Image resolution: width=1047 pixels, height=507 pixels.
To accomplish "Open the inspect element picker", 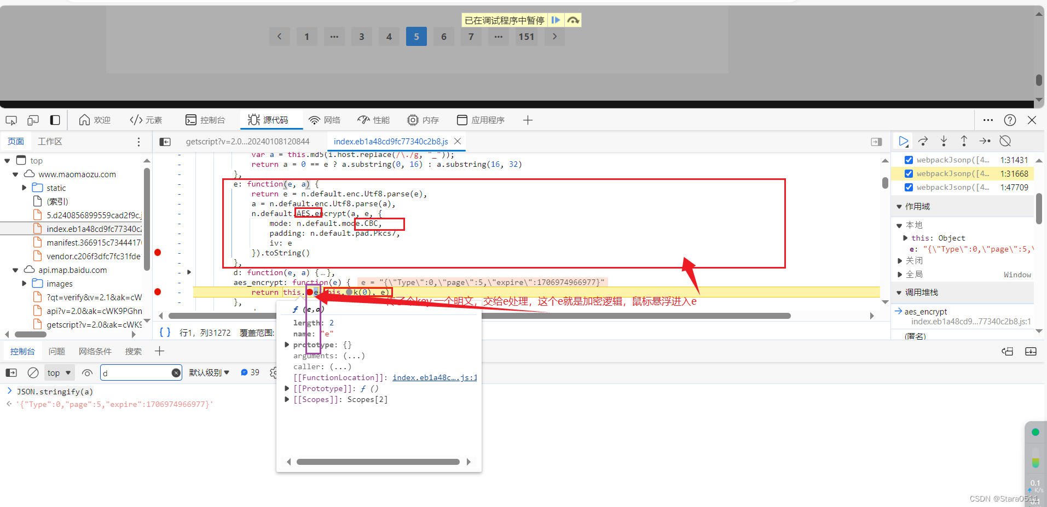I will (x=11, y=120).
